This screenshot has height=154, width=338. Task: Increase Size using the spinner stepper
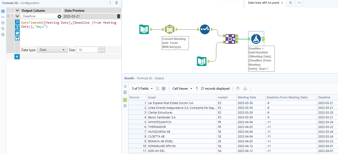101,49
